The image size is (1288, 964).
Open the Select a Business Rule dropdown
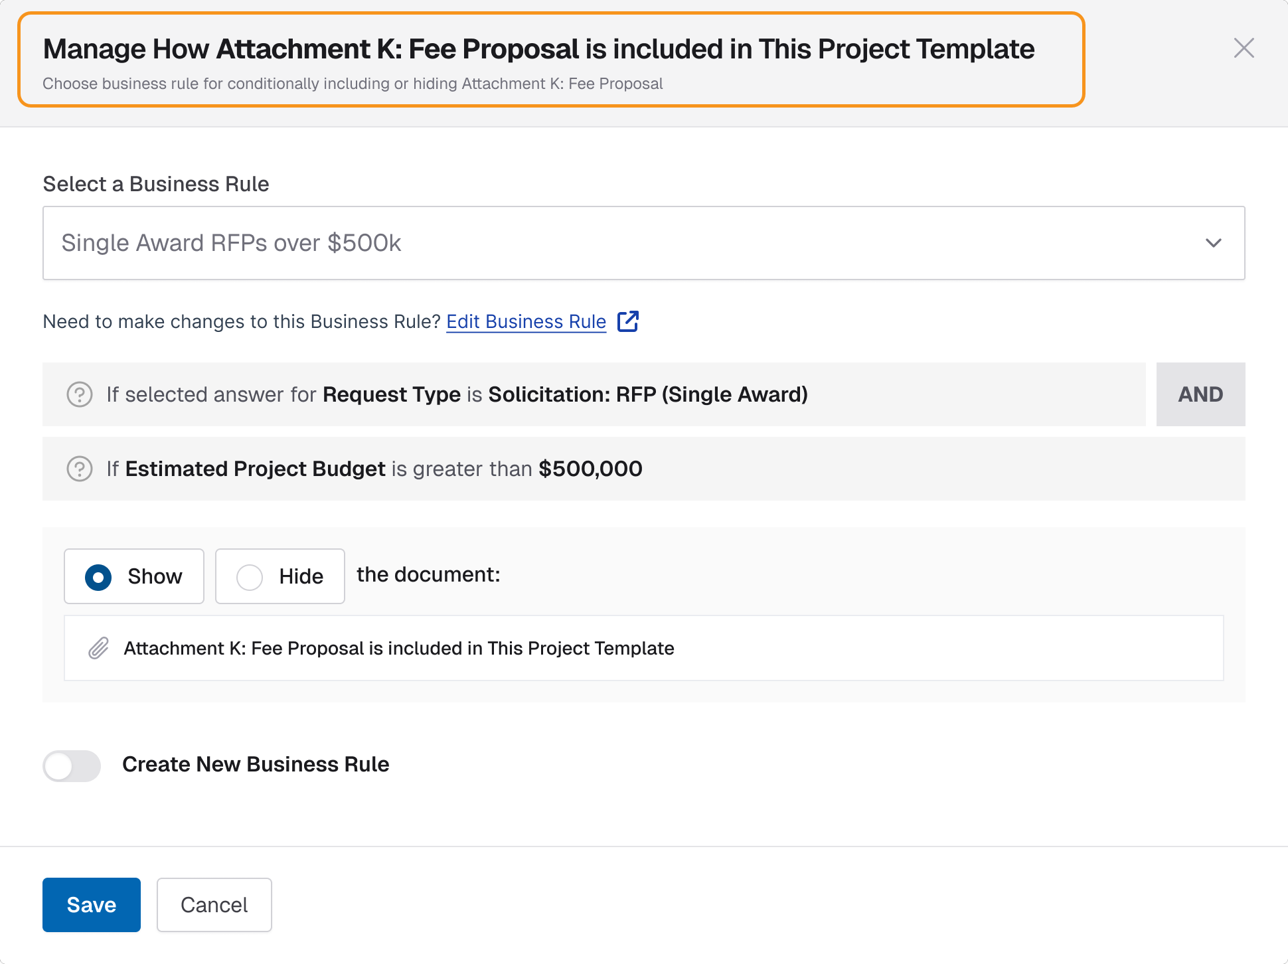(643, 243)
